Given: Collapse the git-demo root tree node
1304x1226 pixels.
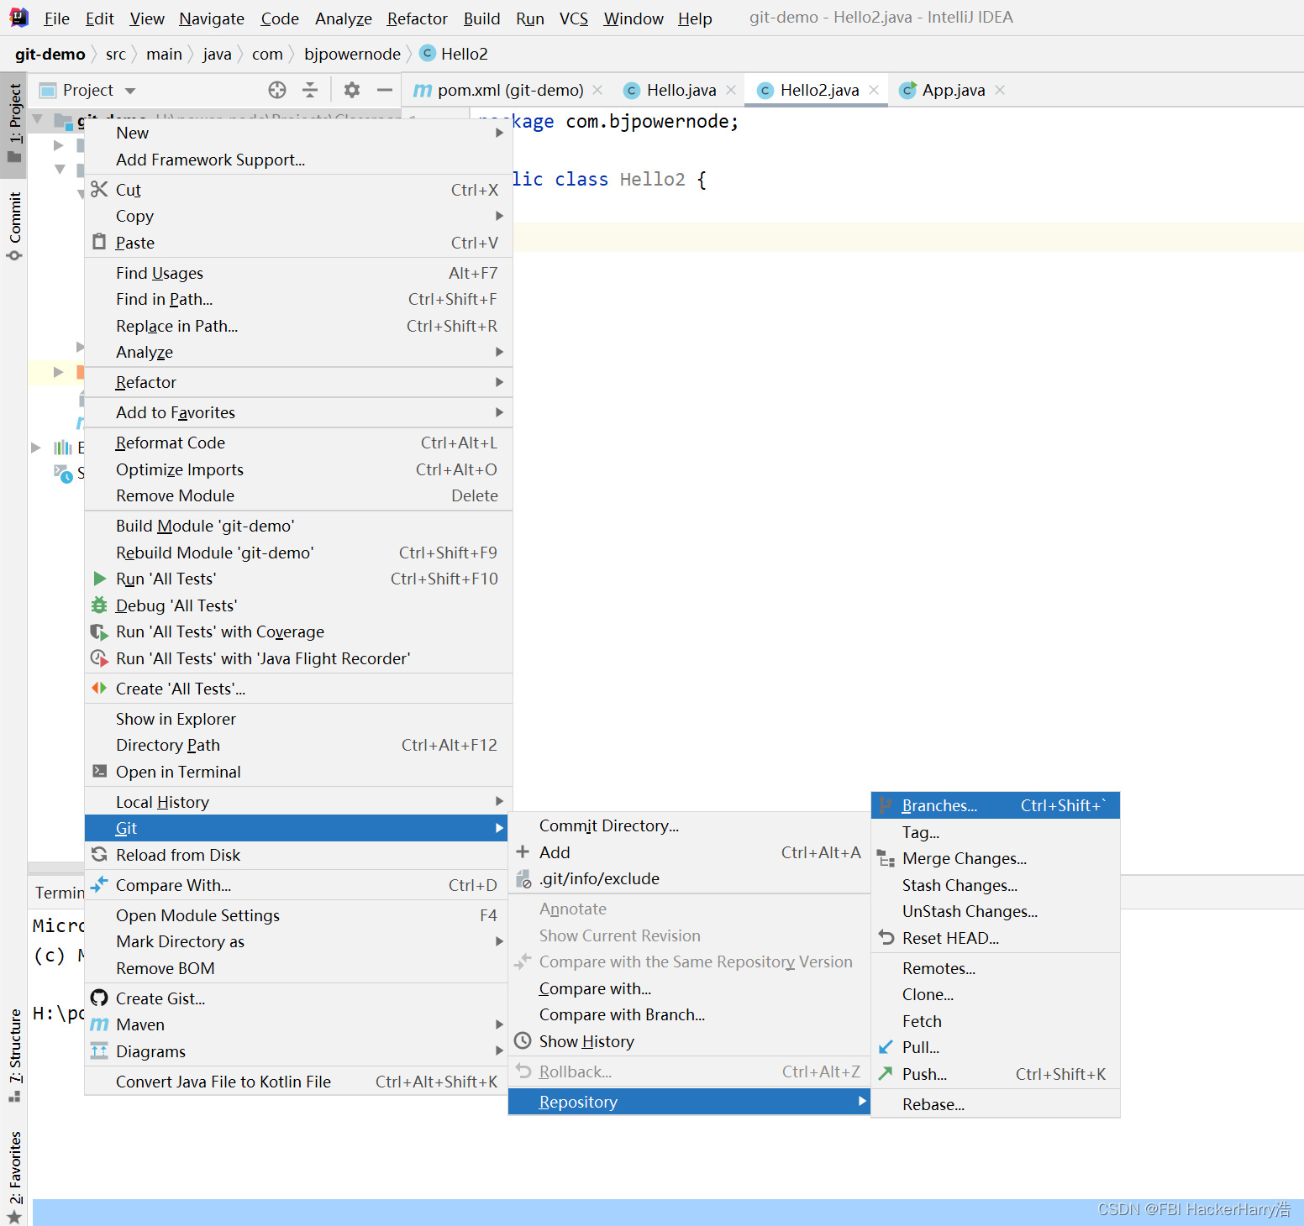Looking at the screenshot, I should click(37, 119).
